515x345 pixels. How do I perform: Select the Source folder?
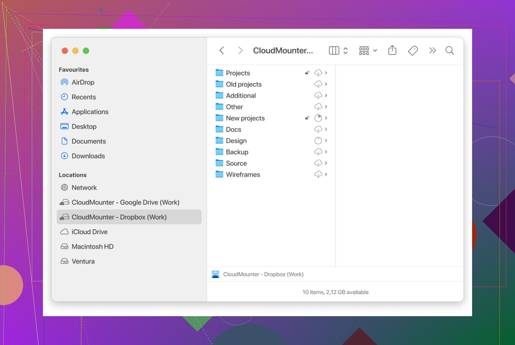coord(271,163)
